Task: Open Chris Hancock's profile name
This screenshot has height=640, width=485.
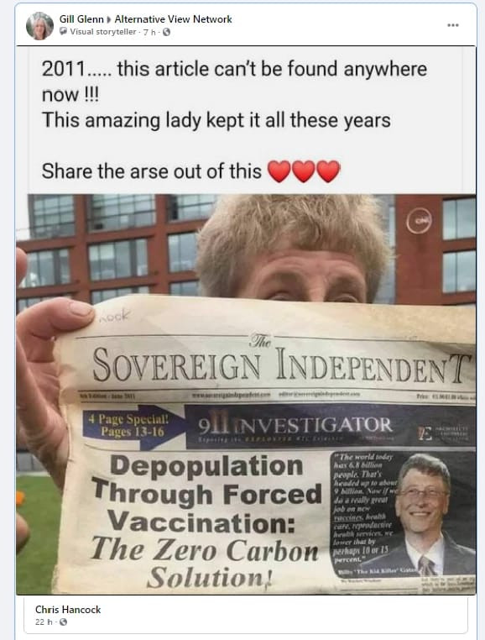Action: point(68,610)
